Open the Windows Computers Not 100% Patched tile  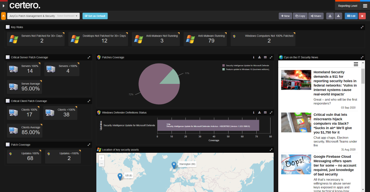tap(263, 39)
